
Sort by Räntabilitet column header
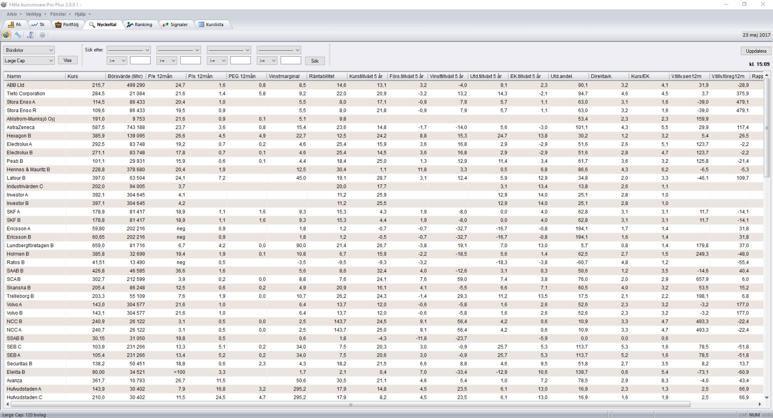(327, 76)
